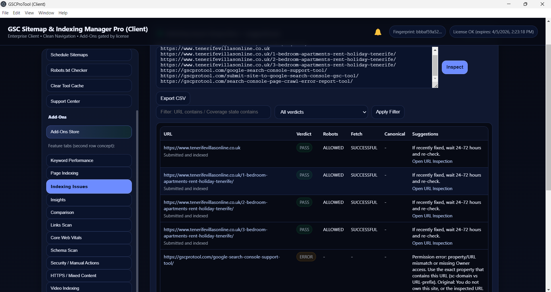Viewport: 551px width, 292px height.
Task: Click the notification bell icon
Action: (x=378, y=32)
